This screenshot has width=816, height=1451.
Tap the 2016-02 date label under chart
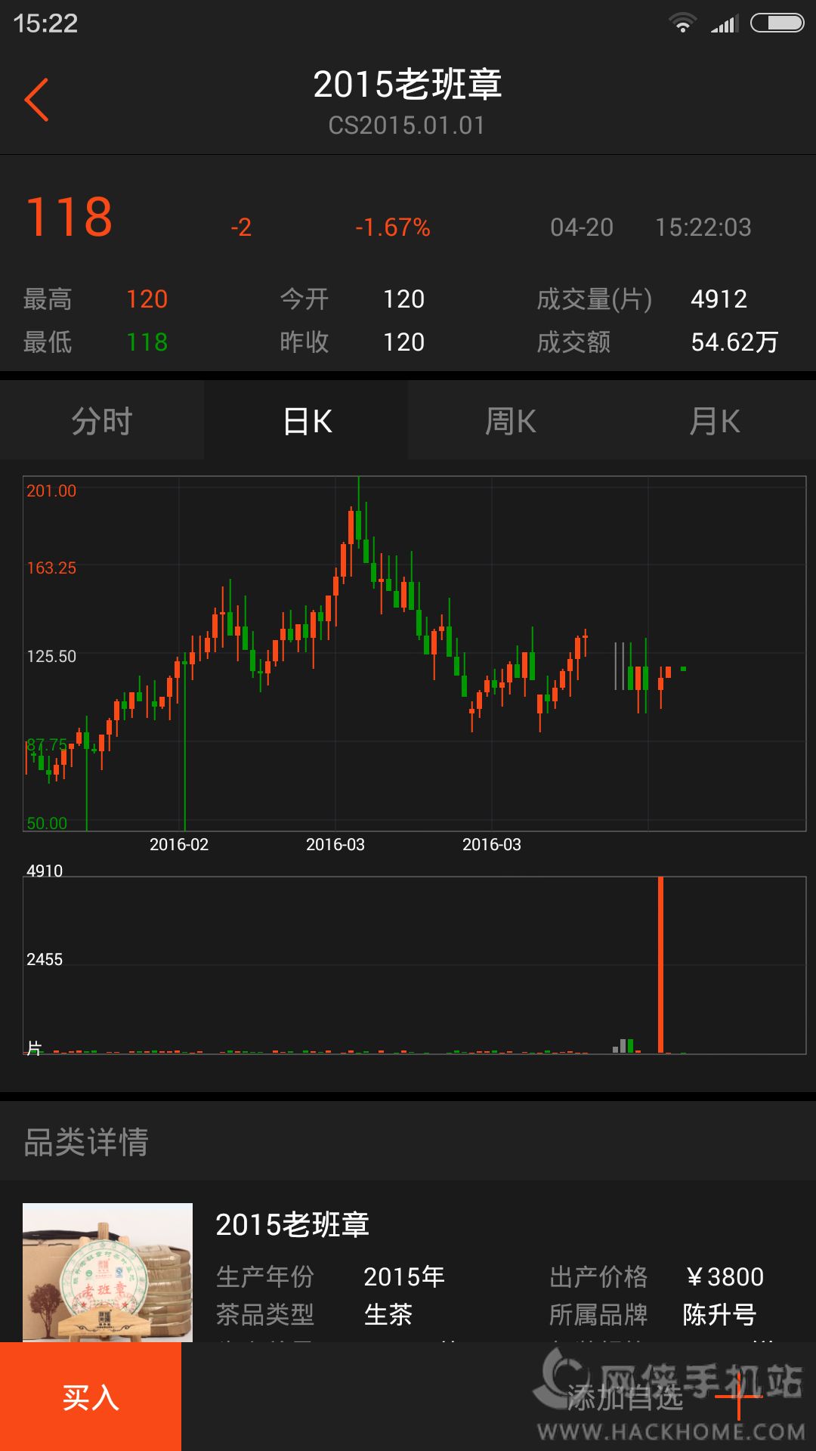[179, 845]
